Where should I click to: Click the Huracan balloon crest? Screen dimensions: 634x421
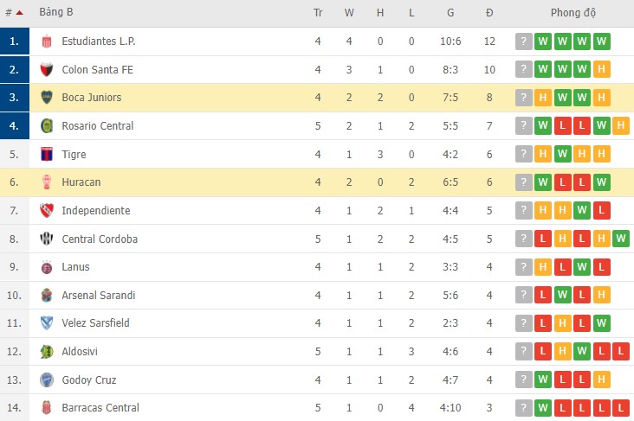click(x=47, y=182)
